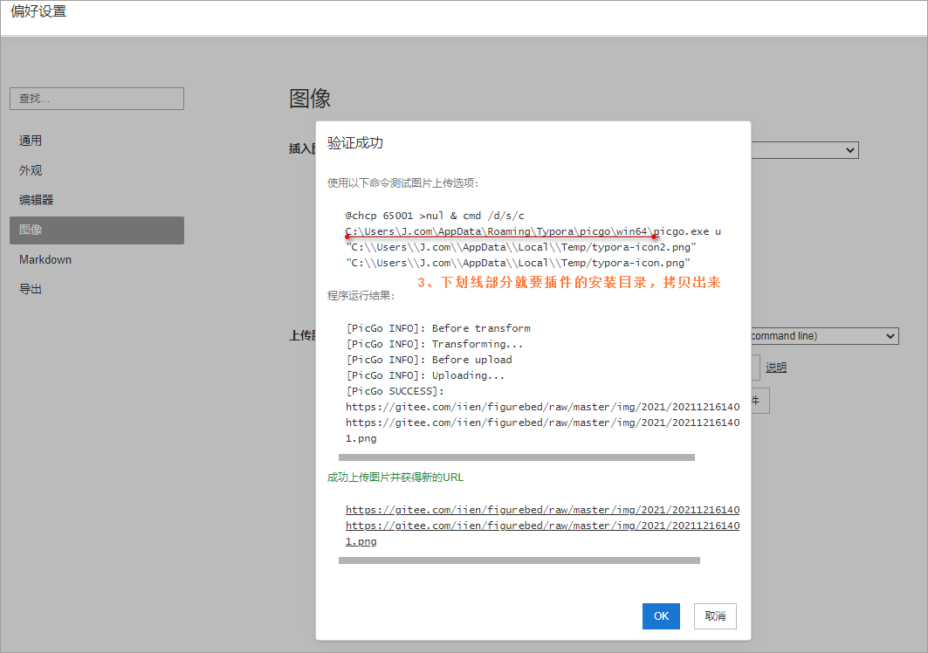Open the 说明 help link

click(x=775, y=368)
